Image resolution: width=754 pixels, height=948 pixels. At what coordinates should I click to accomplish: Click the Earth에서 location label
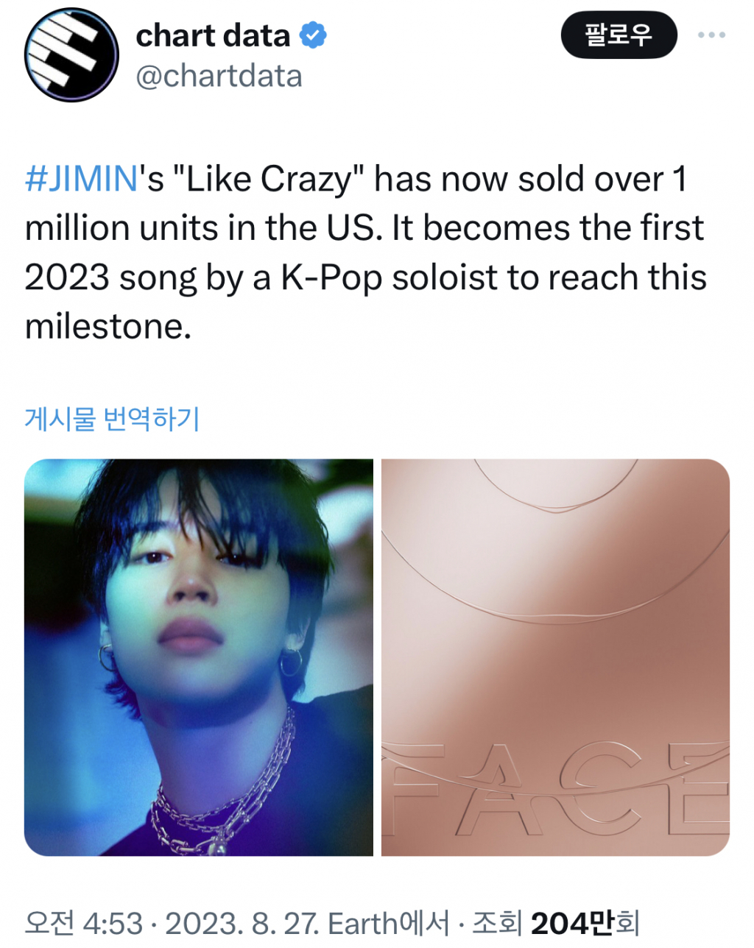pos(388,923)
